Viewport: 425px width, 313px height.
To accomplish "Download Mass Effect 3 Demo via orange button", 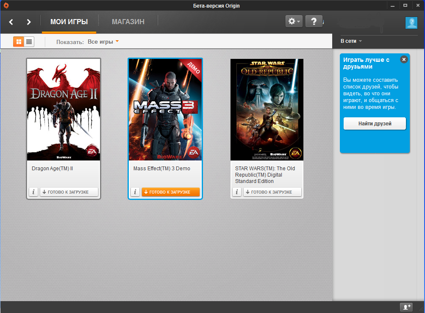I will click(x=170, y=192).
